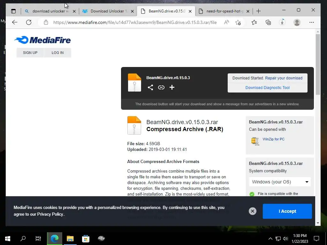Open the user profile menu
The width and height of the screenshot is (327, 245).
297,22
